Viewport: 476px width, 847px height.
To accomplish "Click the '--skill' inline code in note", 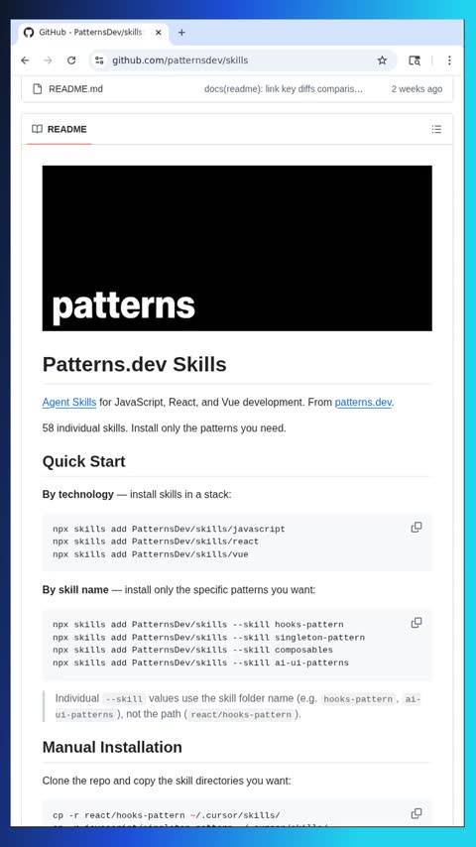I will point(124,699).
